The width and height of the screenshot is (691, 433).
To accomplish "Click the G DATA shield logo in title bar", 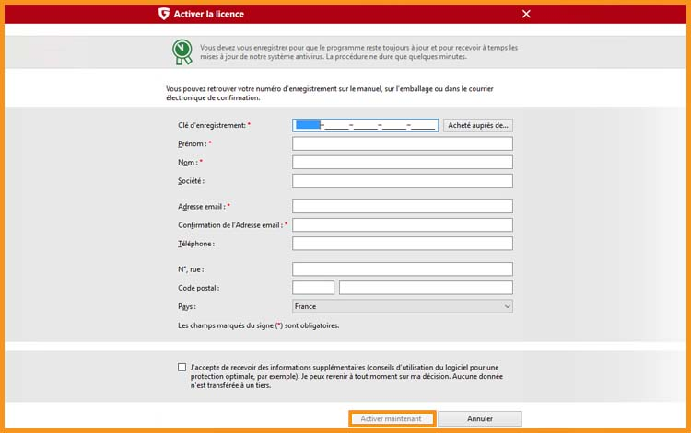I will pos(164,14).
